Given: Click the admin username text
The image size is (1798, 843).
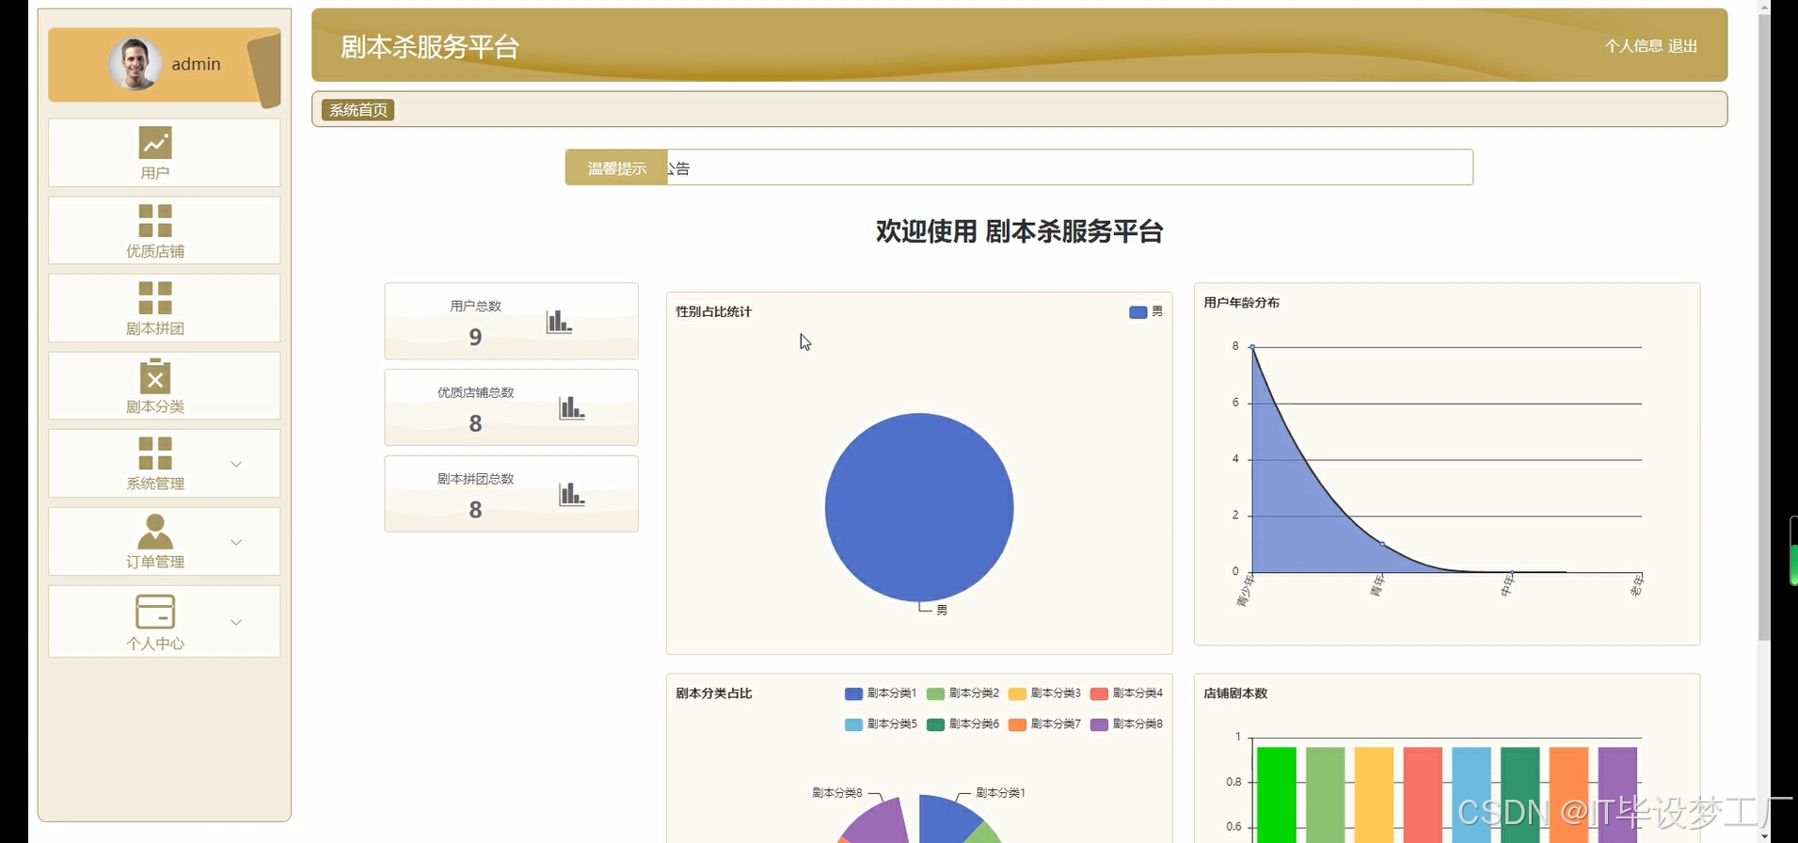Looking at the screenshot, I should click(196, 64).
